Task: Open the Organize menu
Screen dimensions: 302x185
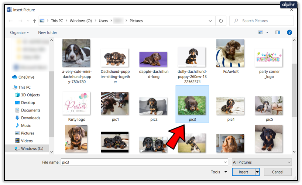Action: [x=20, y=32]
